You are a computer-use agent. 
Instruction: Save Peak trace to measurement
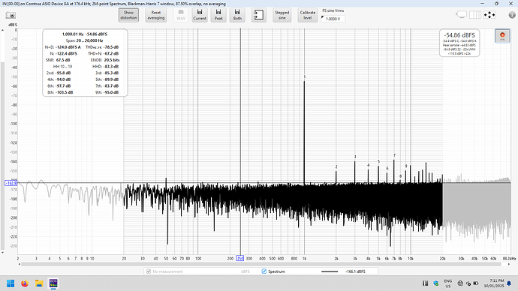pyautogui.click(x=218, y=15)
